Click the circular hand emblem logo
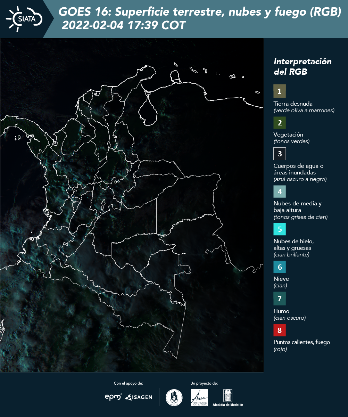Image resolution: width=348 pixels, height=417 pixels. [x=174, y=398]
